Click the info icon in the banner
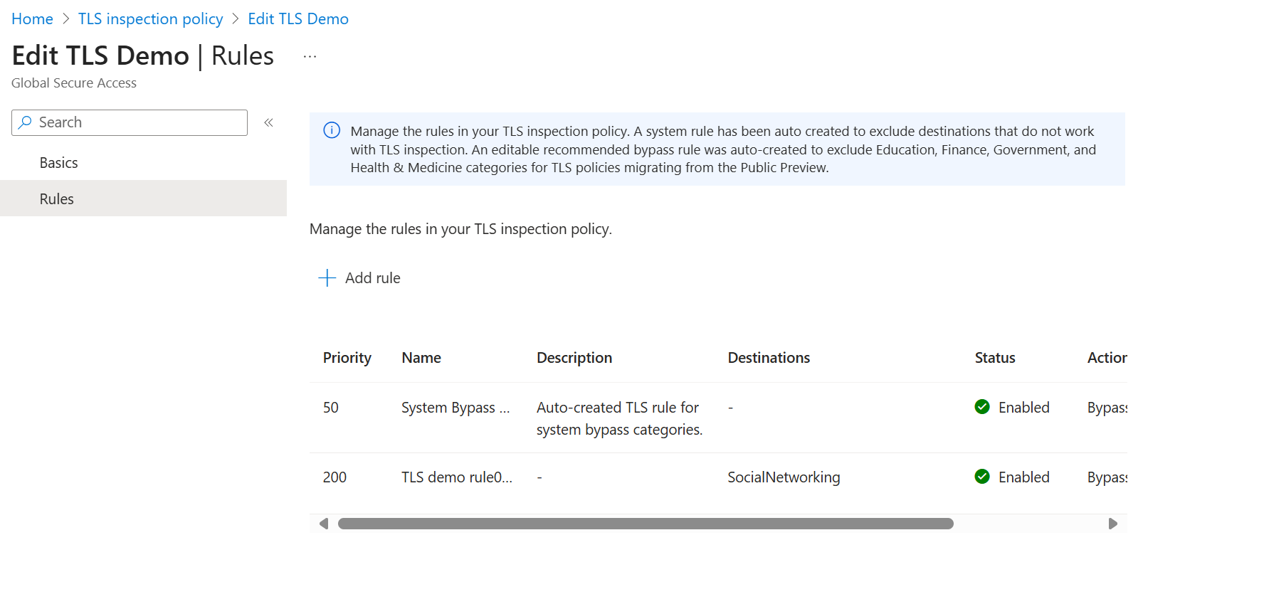Image resolution: width=1264 pixels, height=609 pixels. click(x=332, y=130)
